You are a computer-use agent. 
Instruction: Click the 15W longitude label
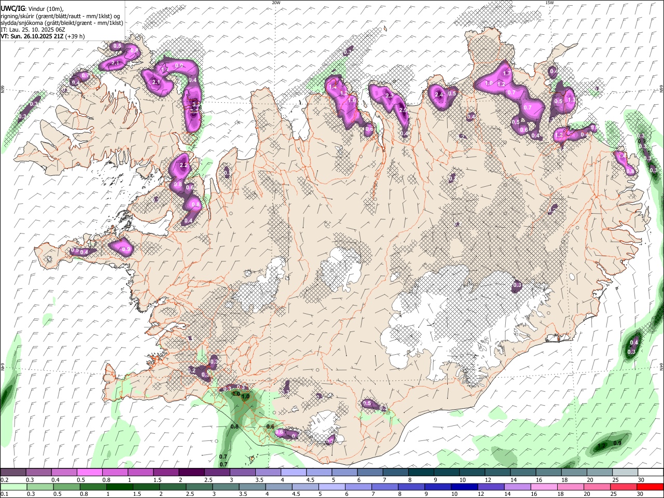[x=549, y=3]
